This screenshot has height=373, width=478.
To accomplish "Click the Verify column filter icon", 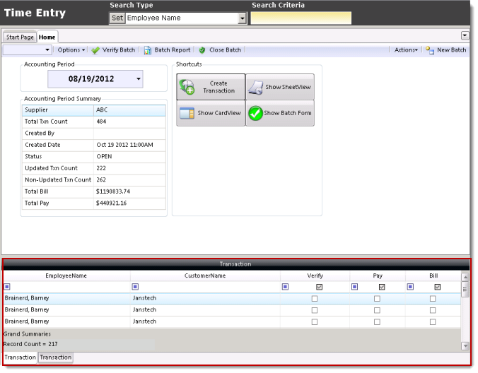I will [286, 287].
